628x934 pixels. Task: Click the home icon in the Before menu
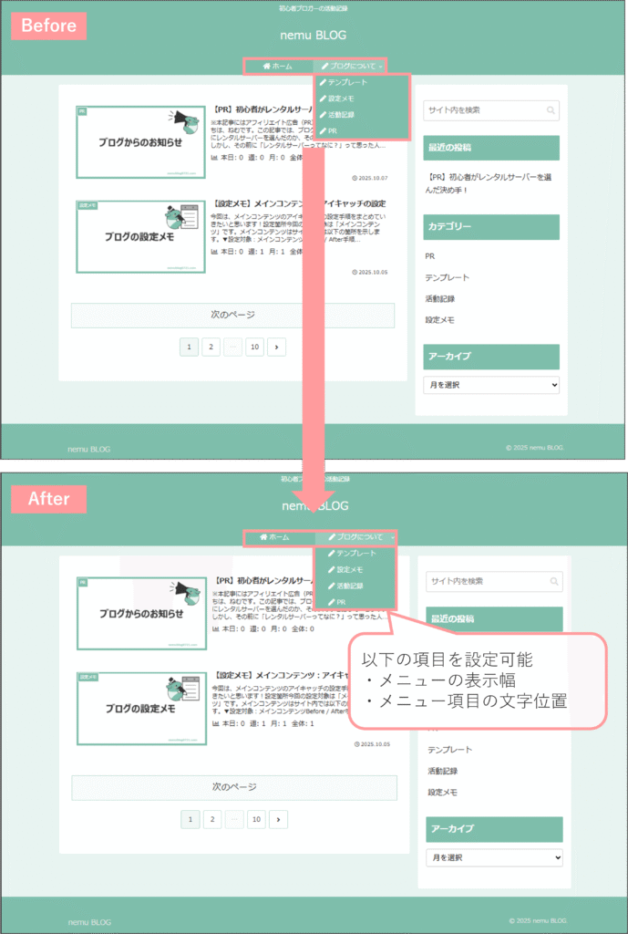pos(265,67)
